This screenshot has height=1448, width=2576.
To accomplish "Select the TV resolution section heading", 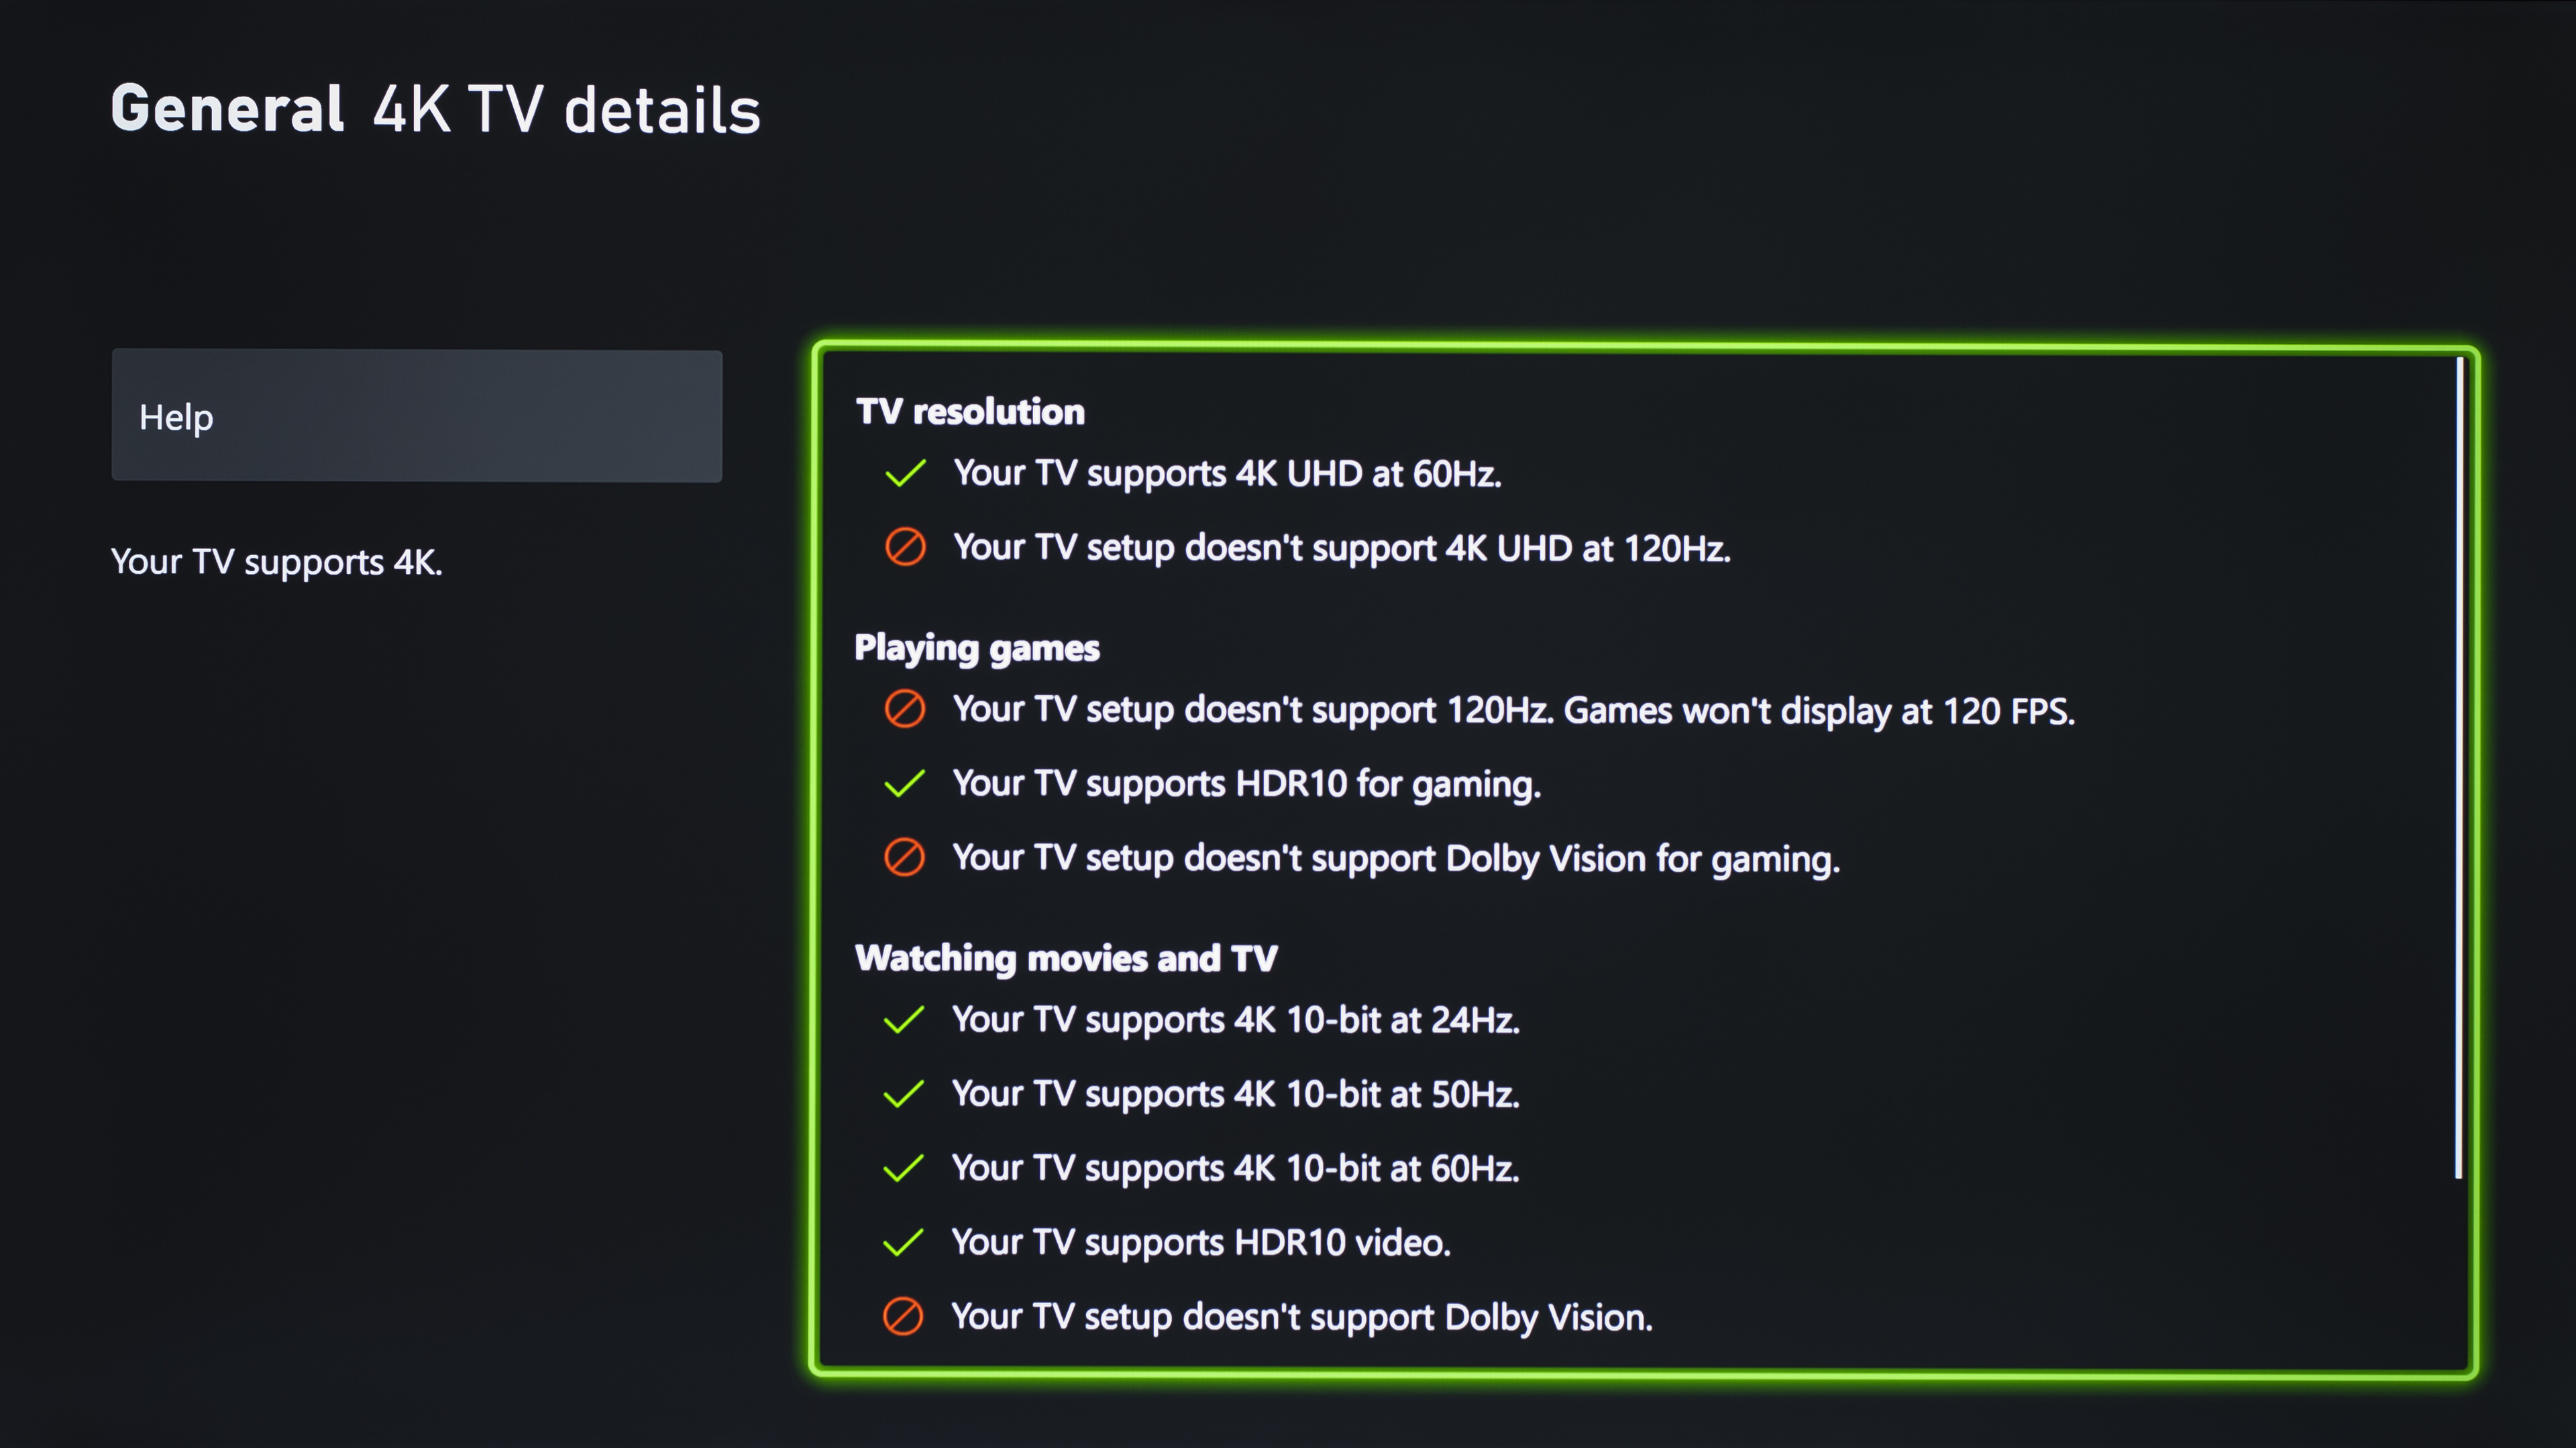I will coord(970,412).
